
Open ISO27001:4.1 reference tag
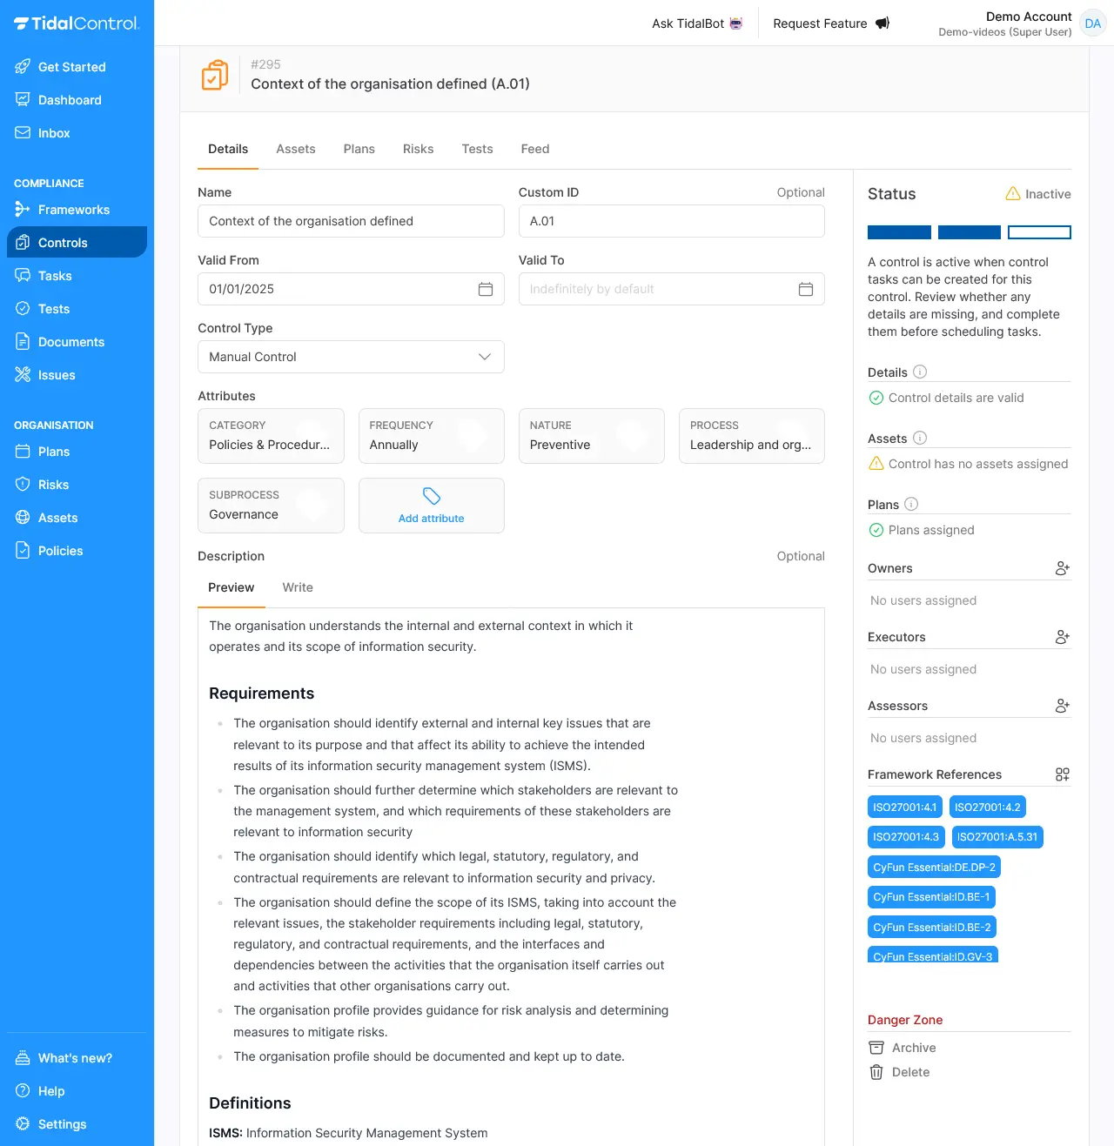[x=905, y=808]
